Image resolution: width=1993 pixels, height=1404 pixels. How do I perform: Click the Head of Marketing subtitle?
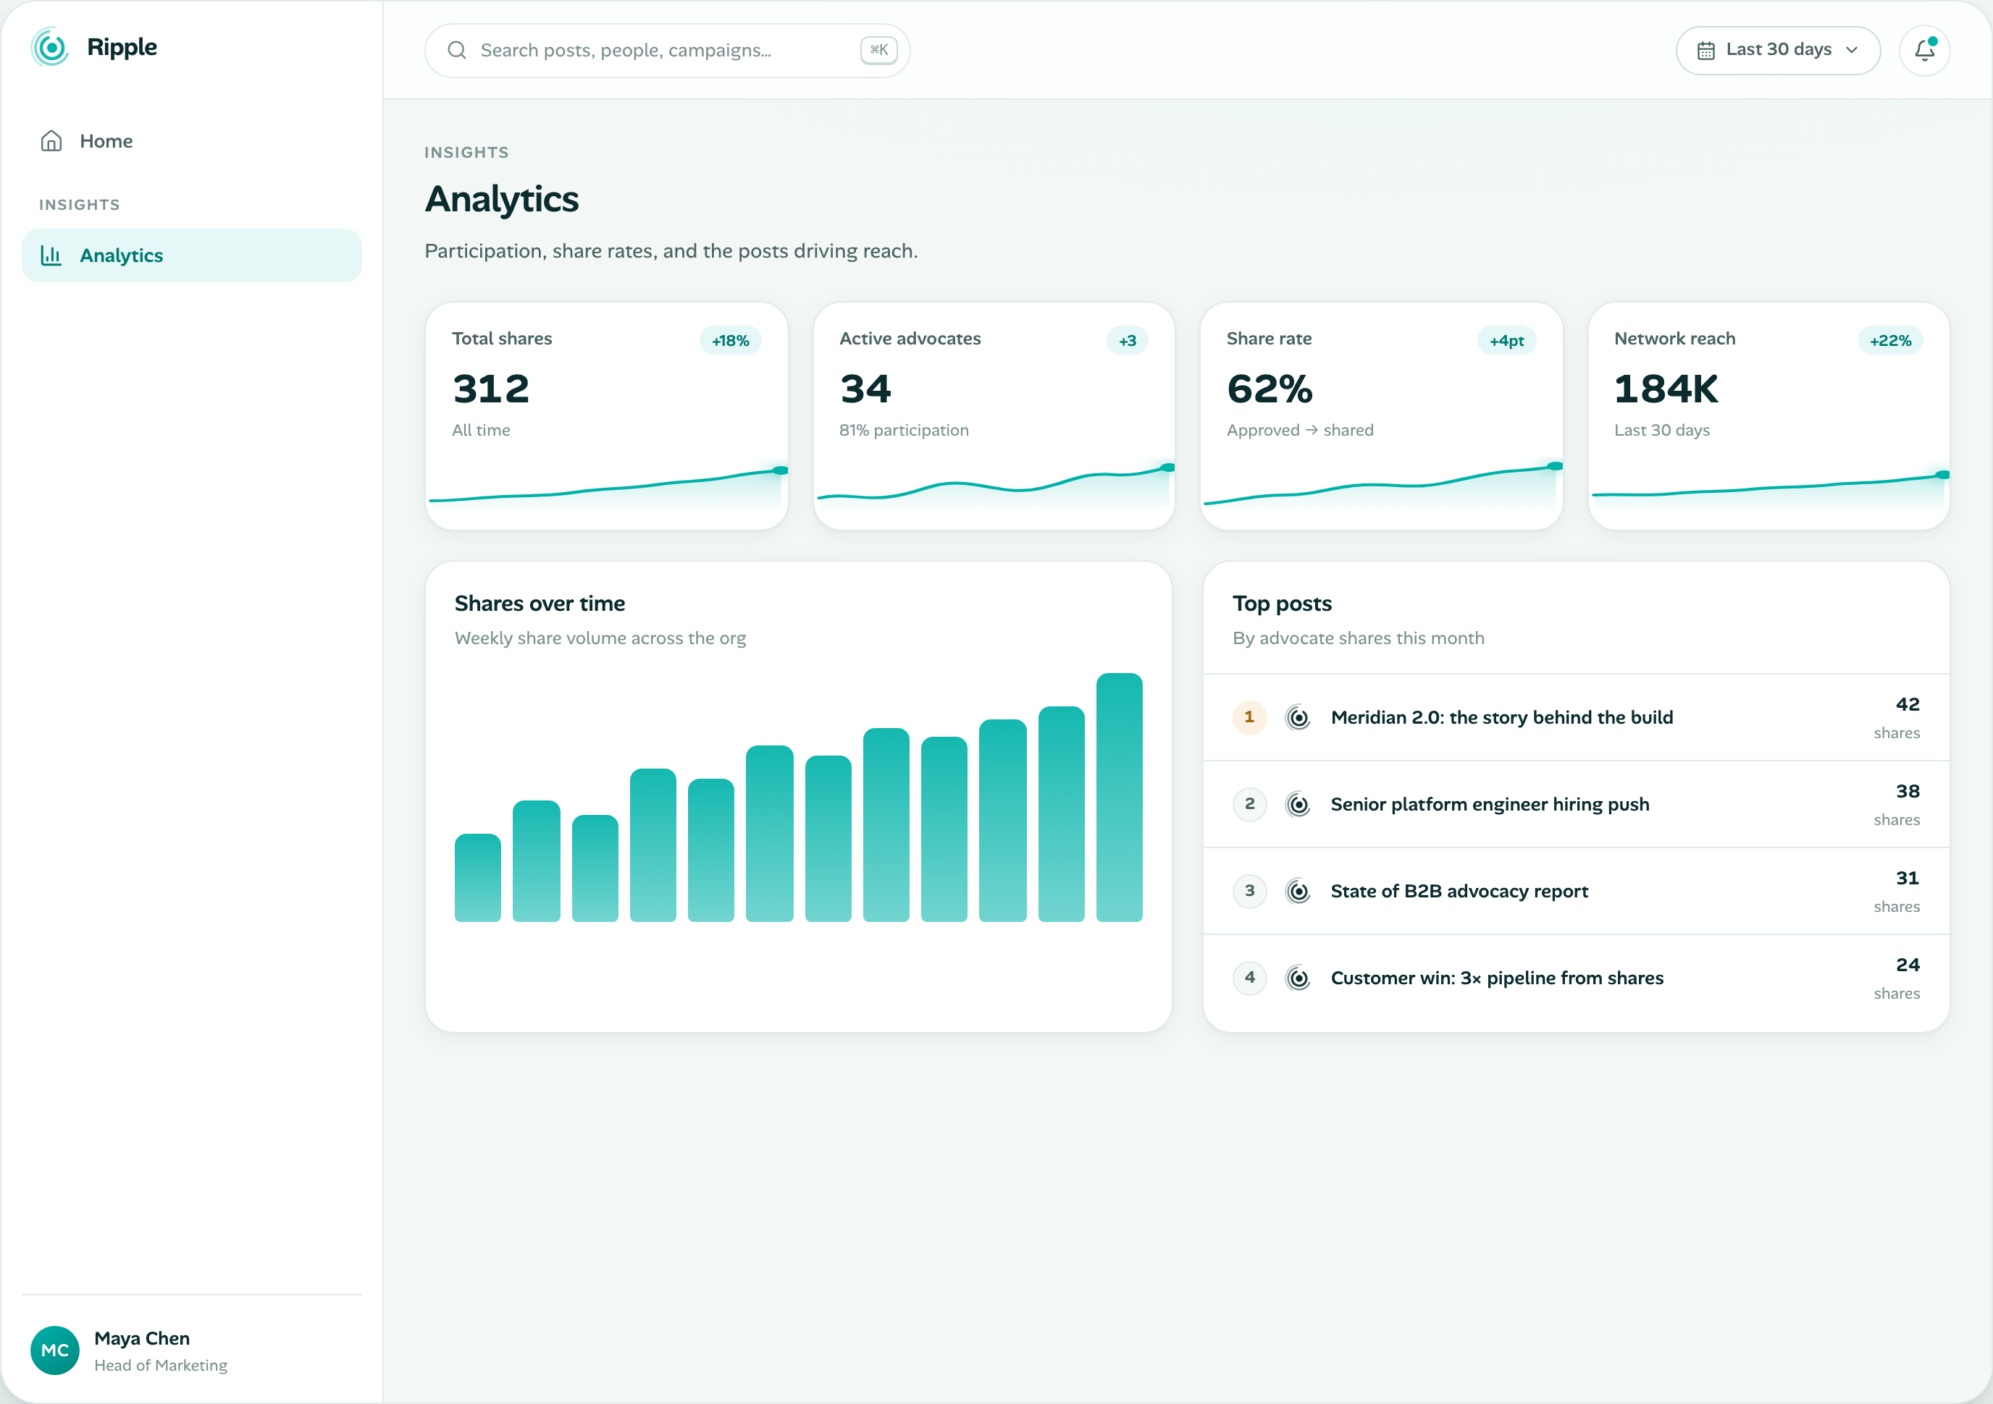coord(161,1365)
